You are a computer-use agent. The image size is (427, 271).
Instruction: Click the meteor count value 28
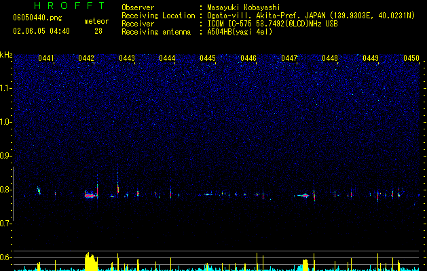tap(98, 31)
